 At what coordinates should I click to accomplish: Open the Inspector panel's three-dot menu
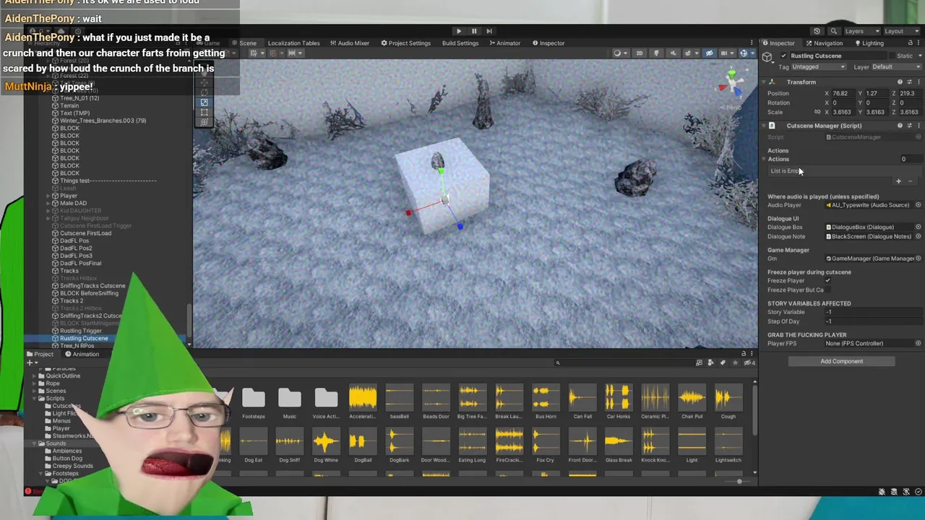[919, 43]
